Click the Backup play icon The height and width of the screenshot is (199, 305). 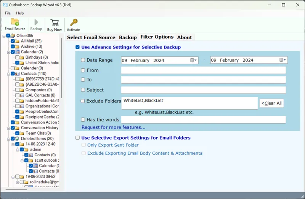coord(36,22)
